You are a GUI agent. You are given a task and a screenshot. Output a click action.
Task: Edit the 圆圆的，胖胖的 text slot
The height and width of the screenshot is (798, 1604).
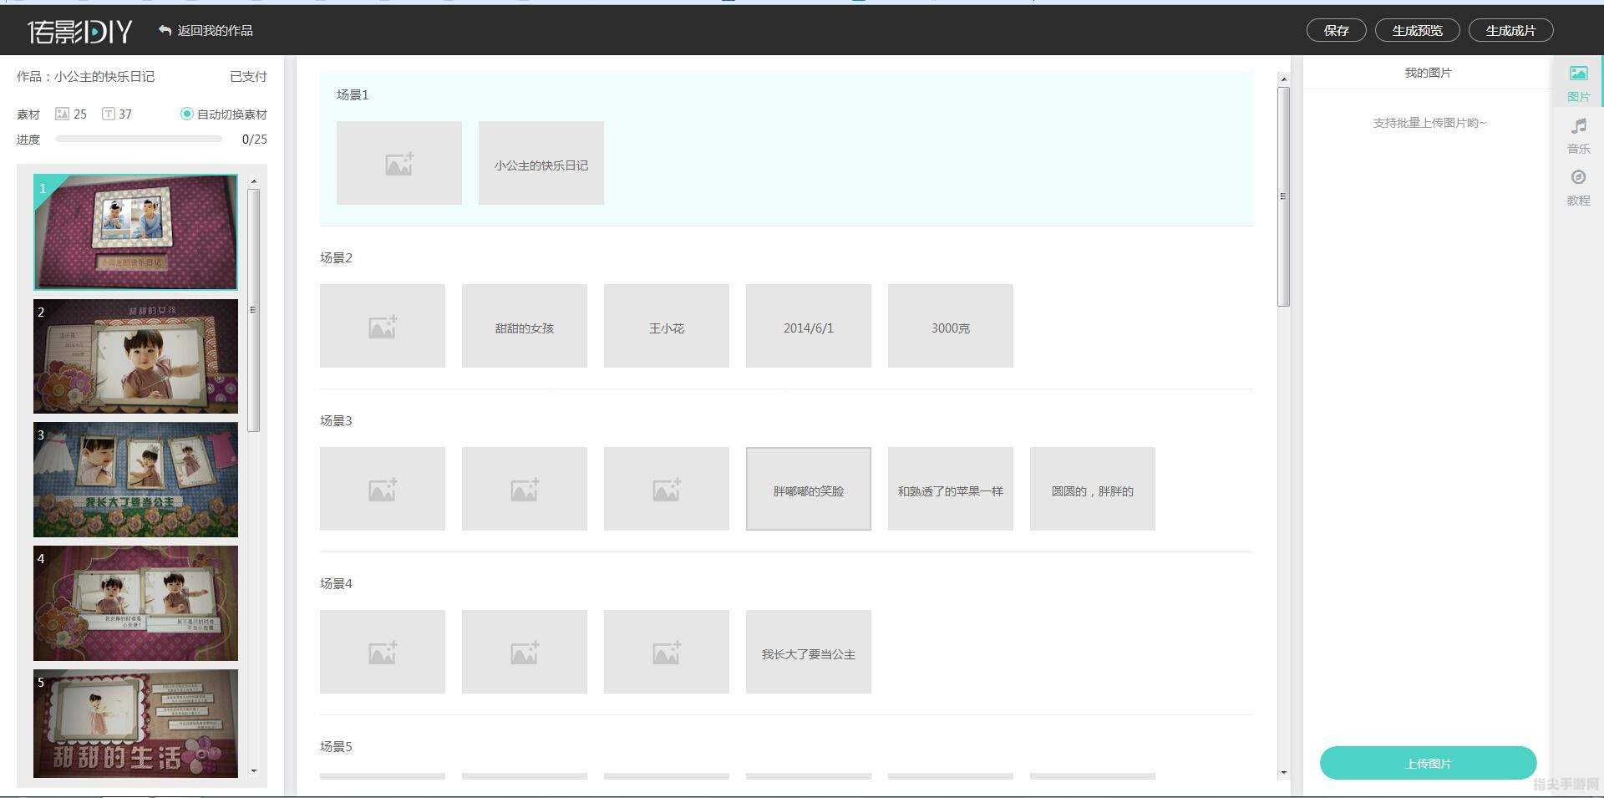[x=1093, y=489]
